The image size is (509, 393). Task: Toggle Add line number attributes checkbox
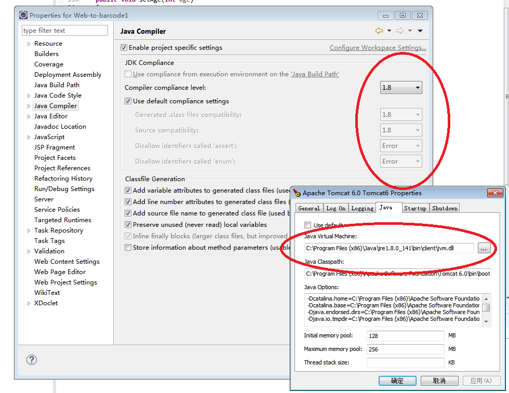tap(128, 201)
